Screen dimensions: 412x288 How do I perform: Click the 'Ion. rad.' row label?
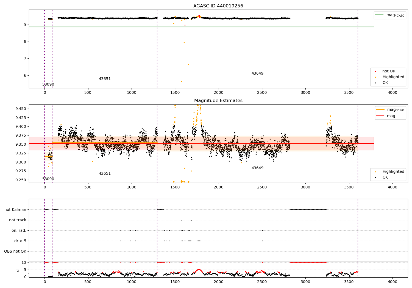tap(18, 231)
